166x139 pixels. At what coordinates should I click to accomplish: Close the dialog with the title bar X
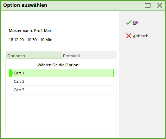160,5
